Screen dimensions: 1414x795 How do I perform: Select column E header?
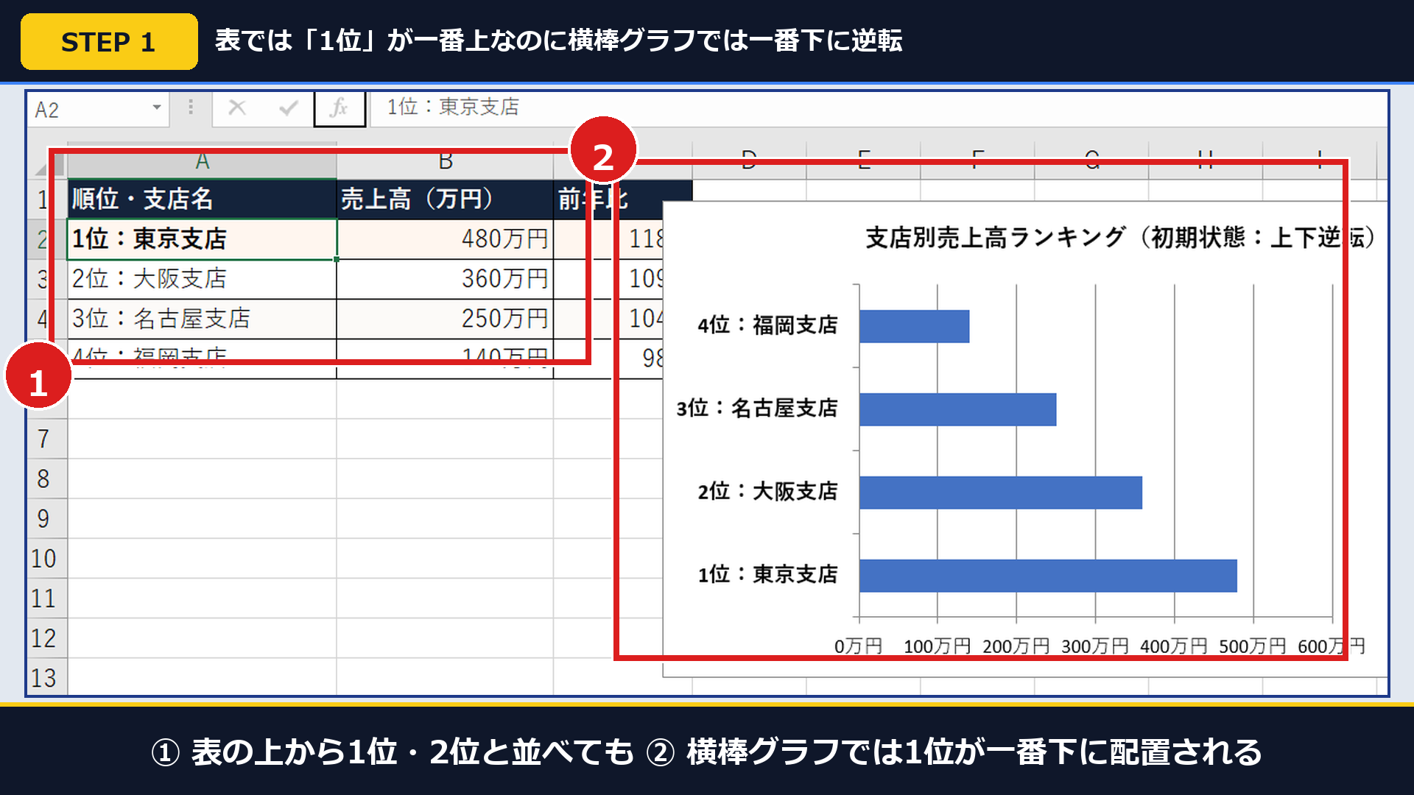tap(864, 161)
